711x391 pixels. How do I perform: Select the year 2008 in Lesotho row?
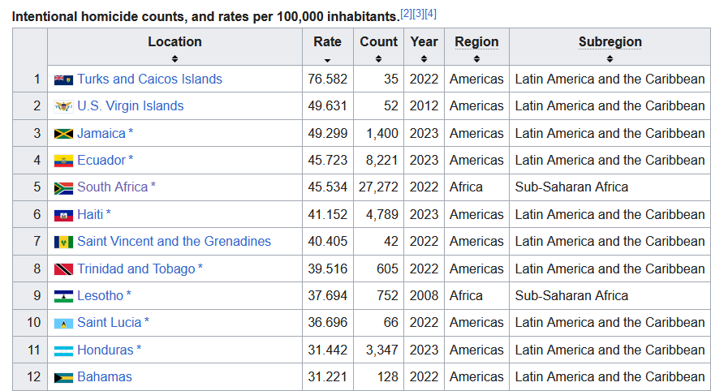[x=424, y=296]
